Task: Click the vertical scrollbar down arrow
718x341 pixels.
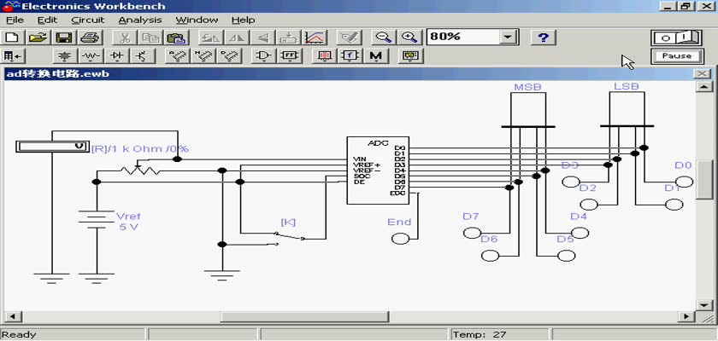Action: click(x=703, y=304)
